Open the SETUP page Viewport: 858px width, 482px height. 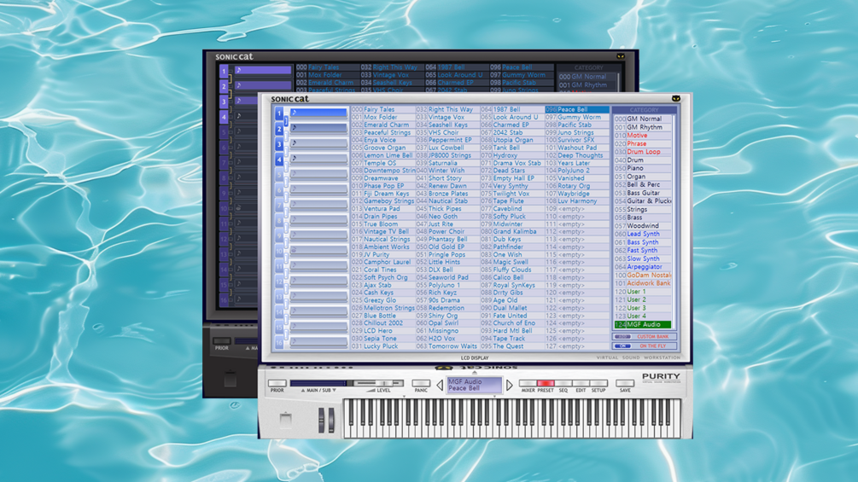point(598,383)
